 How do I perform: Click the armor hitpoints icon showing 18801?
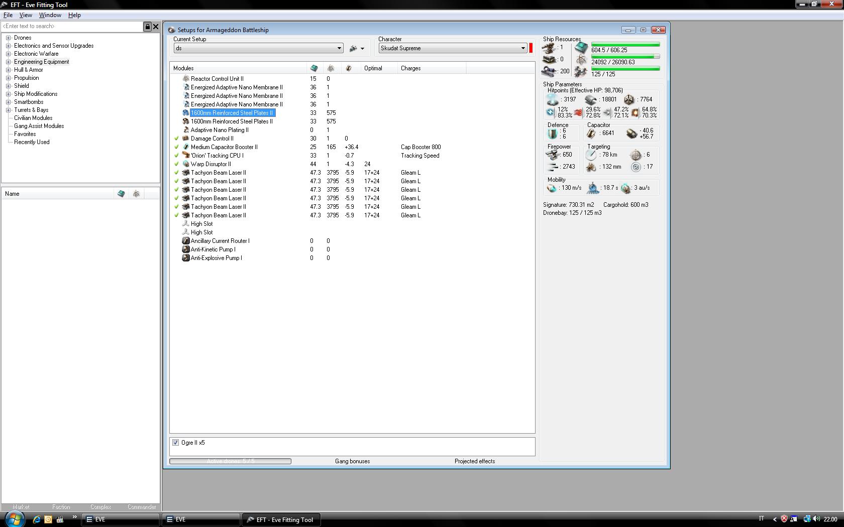pos(591,99)
